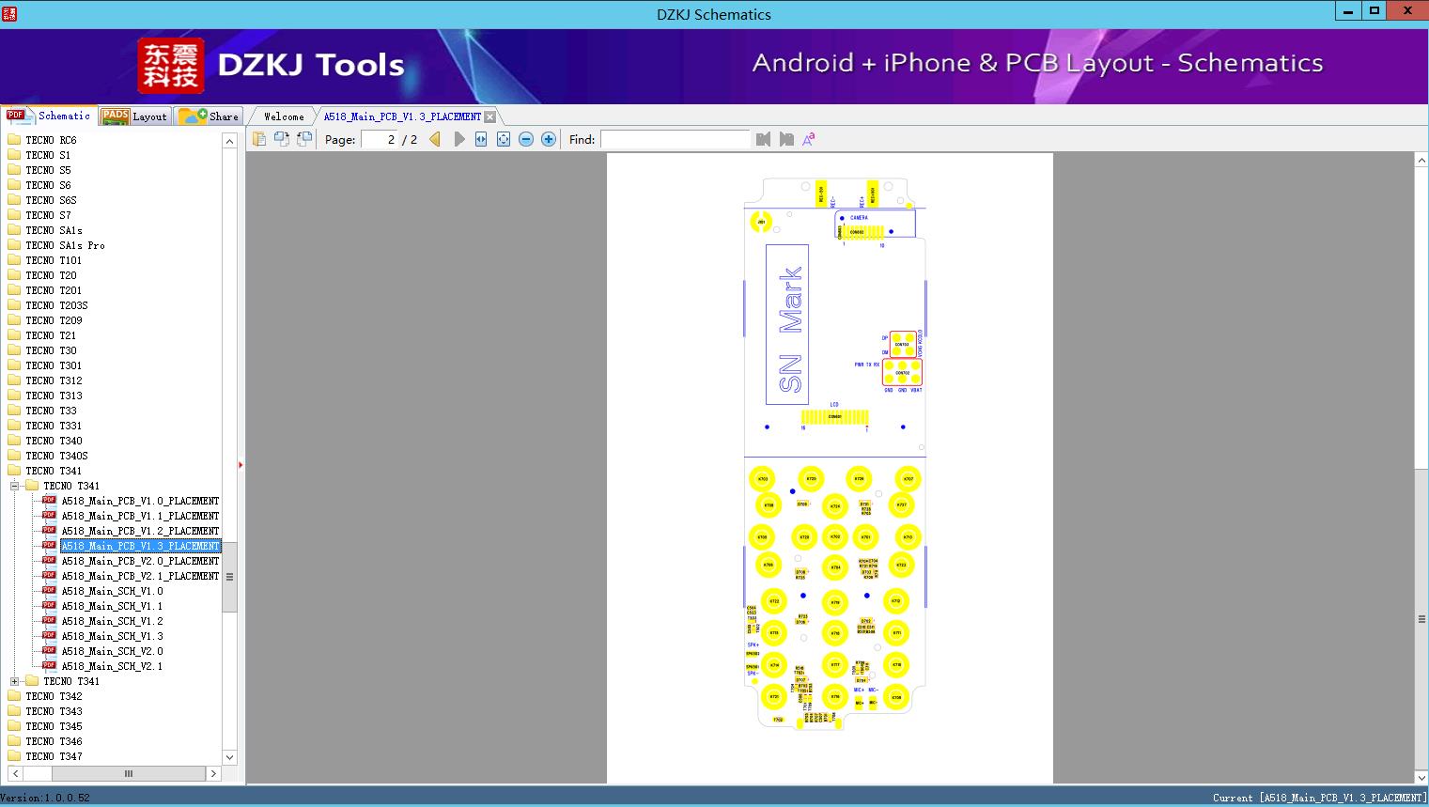
Task: Click the PDF icon beside A518_Main_PCB_V2.0_PLACEMENT
Action: [x=49, y=560]
